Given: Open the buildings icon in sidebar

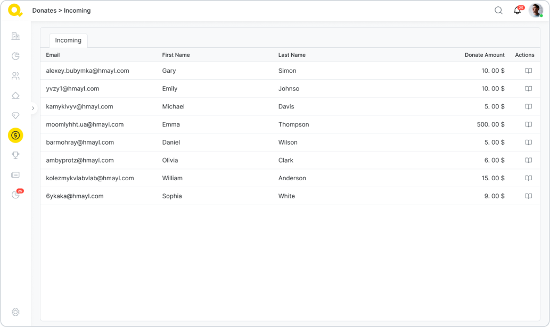Looking at the screenshot, I should pyautogui.click(x=15, y=36).
